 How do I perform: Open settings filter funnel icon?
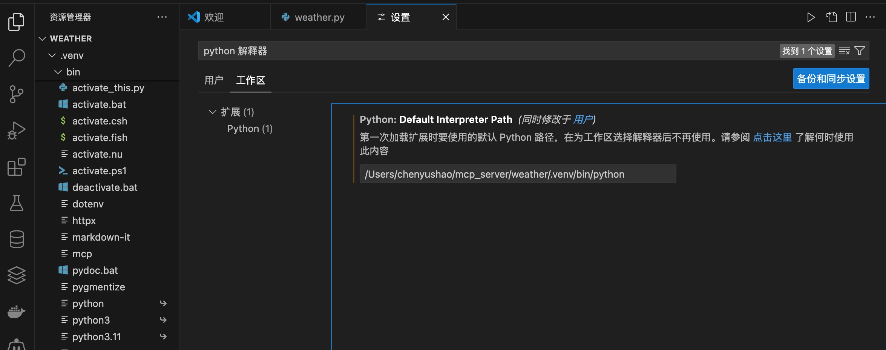click(x=860, y=51)
